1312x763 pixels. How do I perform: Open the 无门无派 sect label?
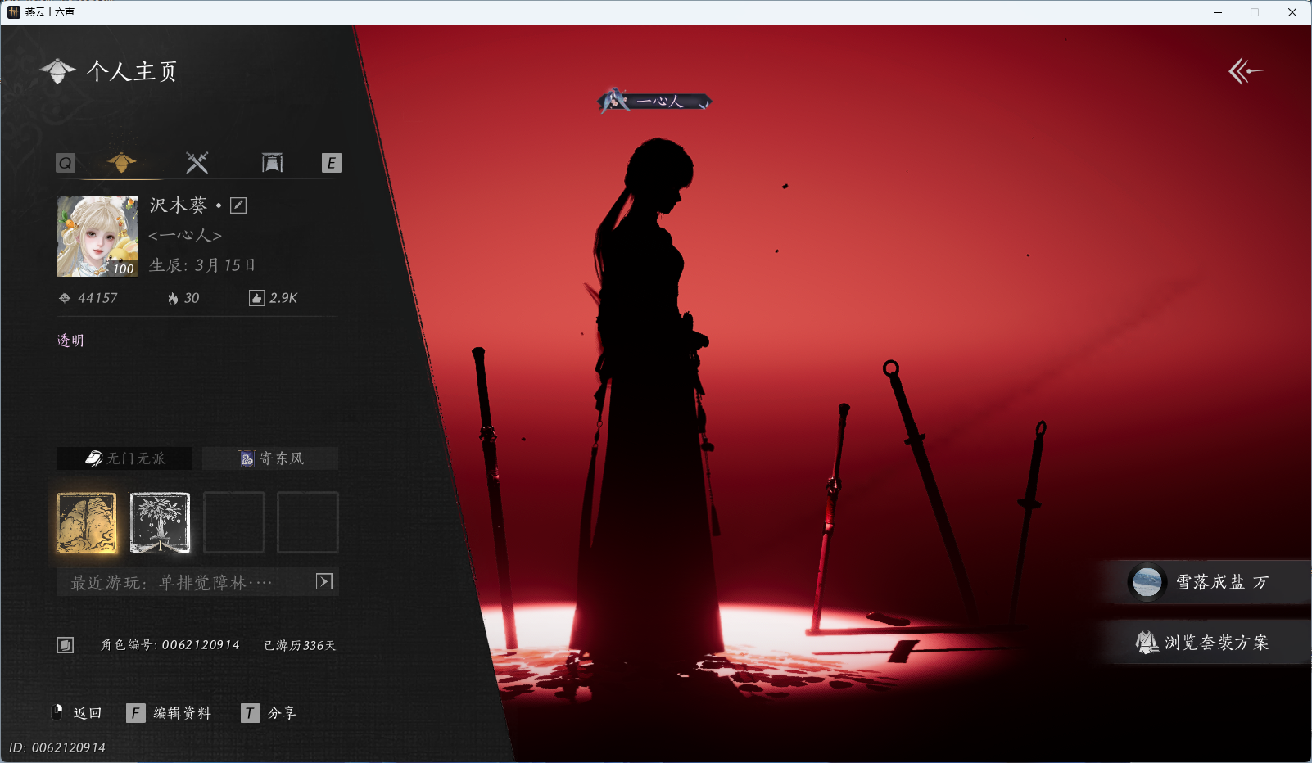click(124, 458)
